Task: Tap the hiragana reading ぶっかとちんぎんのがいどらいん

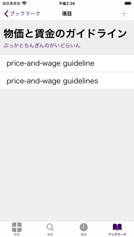Action: (x=42, y=46)
